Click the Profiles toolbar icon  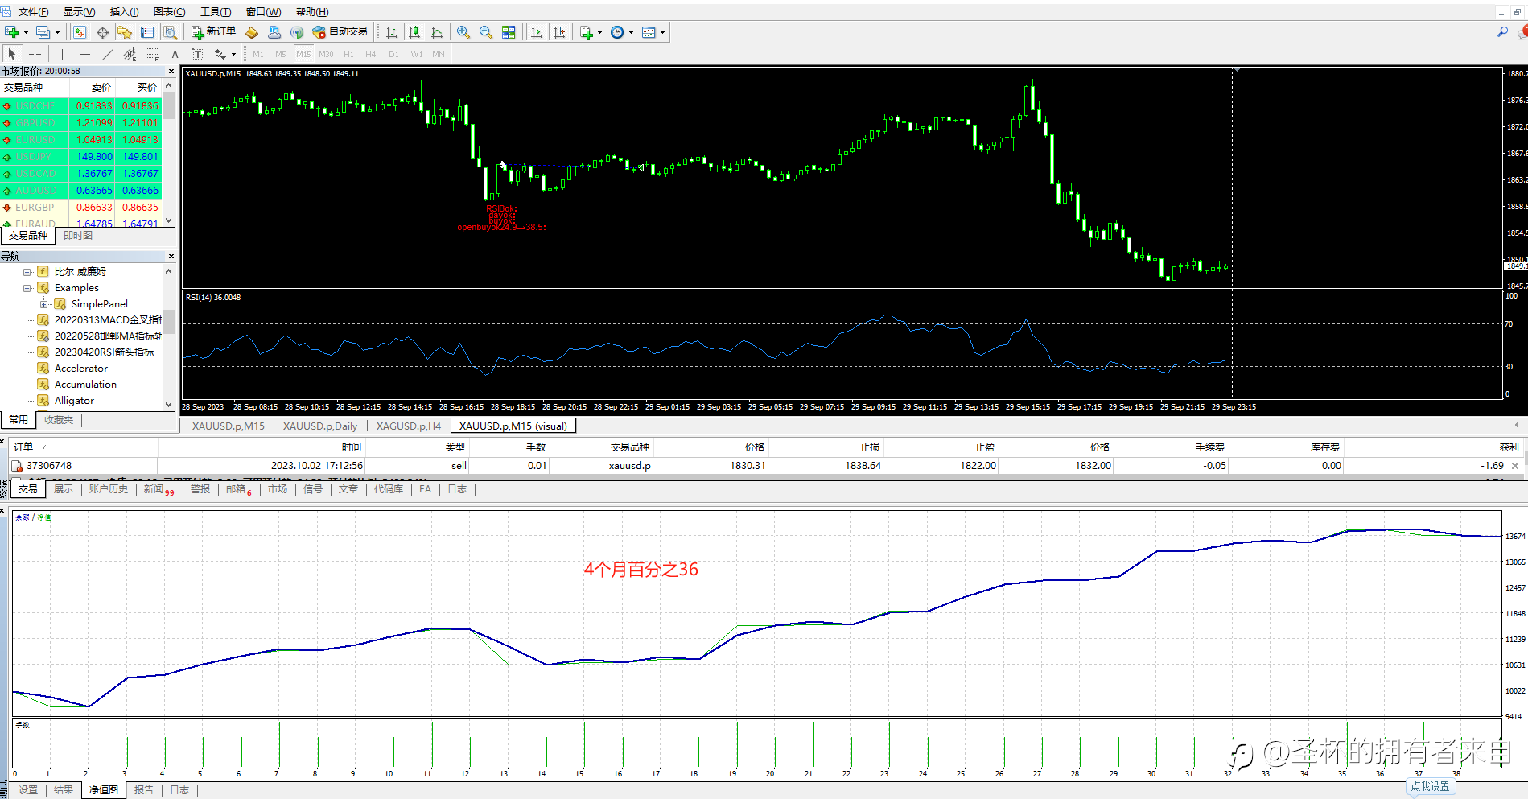point(43,32)
